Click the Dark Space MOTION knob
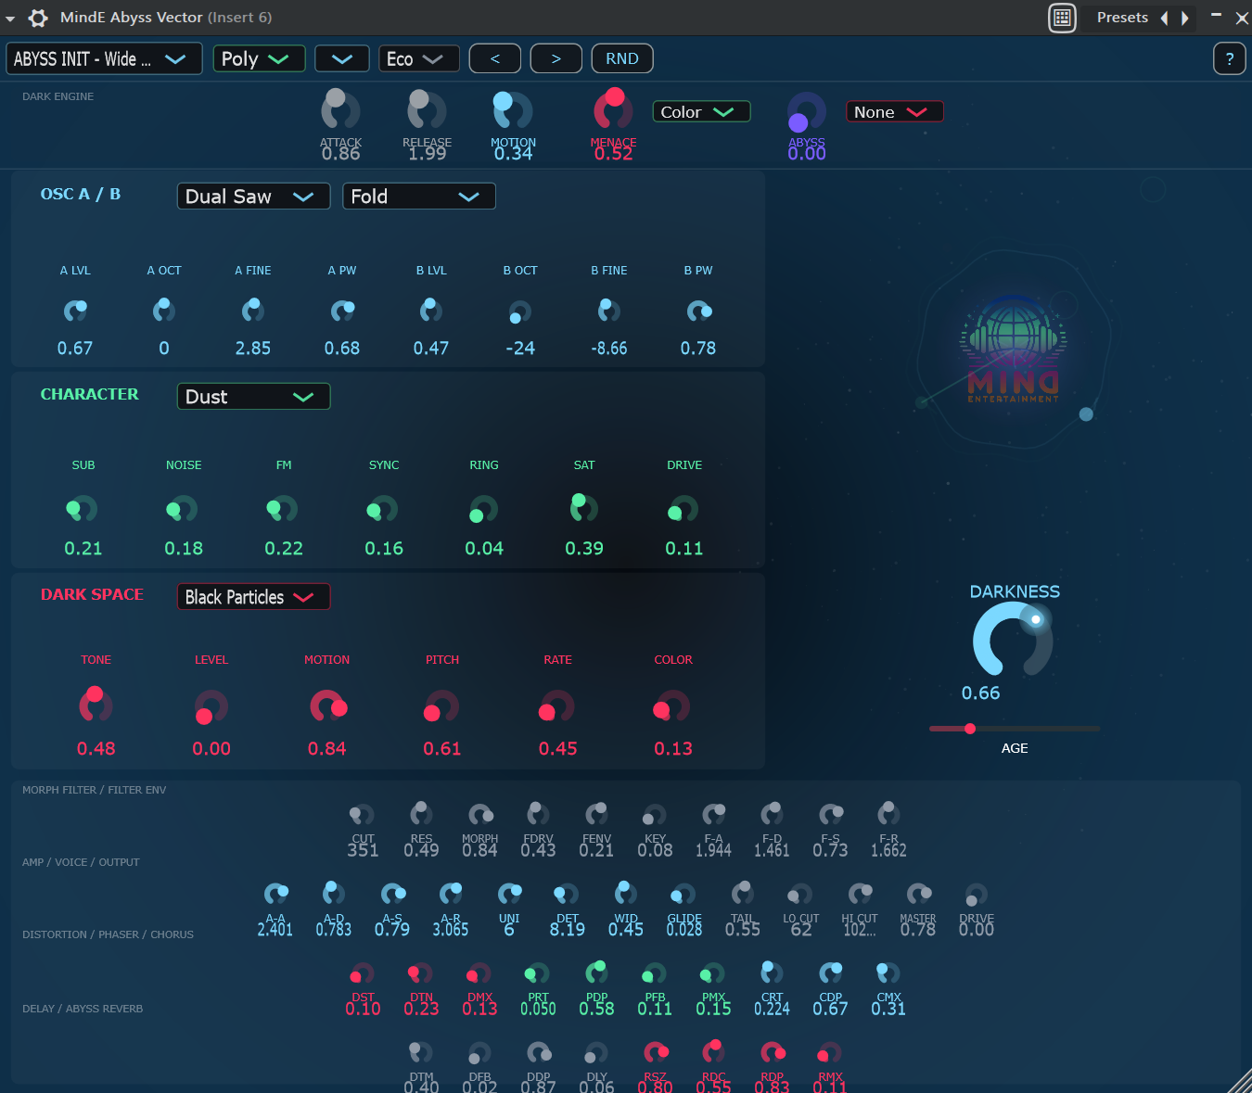The height and width of the screenshot is (1093, 1252). click(327, 706)
